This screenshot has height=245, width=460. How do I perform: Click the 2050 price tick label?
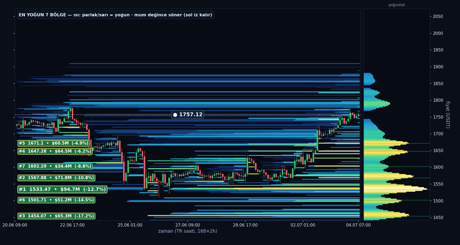(x=438, y=17)
